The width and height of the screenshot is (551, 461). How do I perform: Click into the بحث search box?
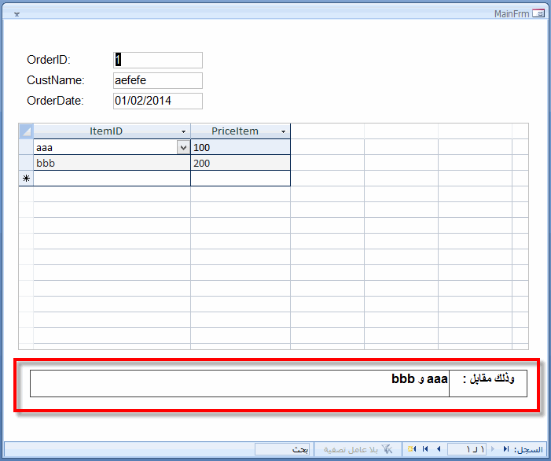282,449
